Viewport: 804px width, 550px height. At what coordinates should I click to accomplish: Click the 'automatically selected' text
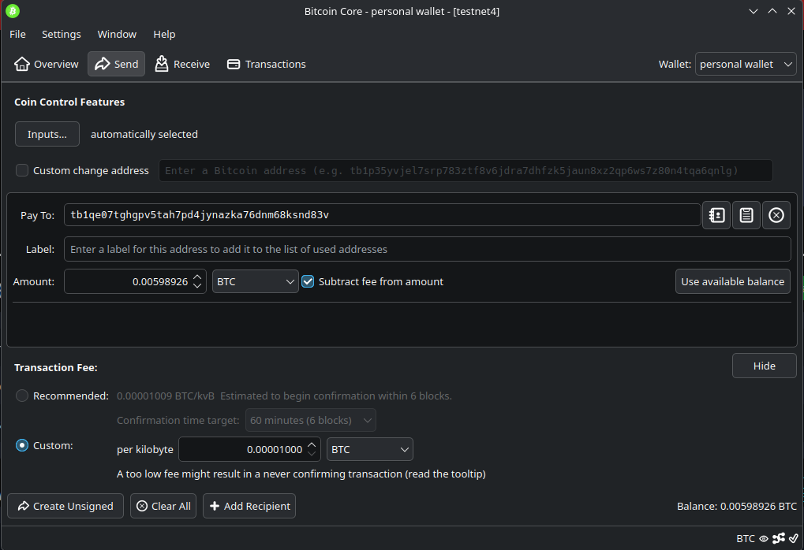point(144,134)
